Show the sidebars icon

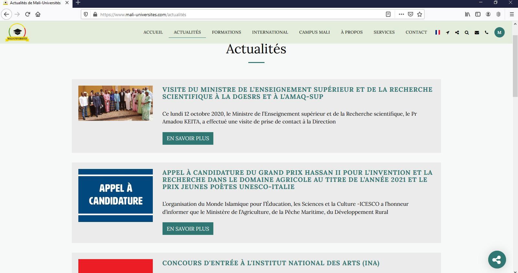click(478, 14)
